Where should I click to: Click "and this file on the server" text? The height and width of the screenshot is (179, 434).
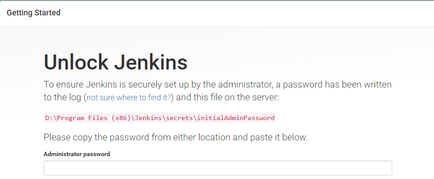[x=227, y=98]
